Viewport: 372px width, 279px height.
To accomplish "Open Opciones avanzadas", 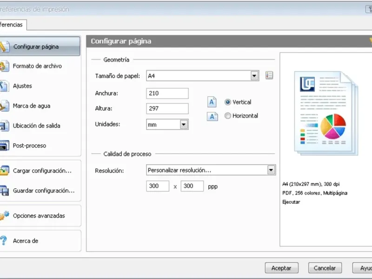I will click(x=40, y=216).
